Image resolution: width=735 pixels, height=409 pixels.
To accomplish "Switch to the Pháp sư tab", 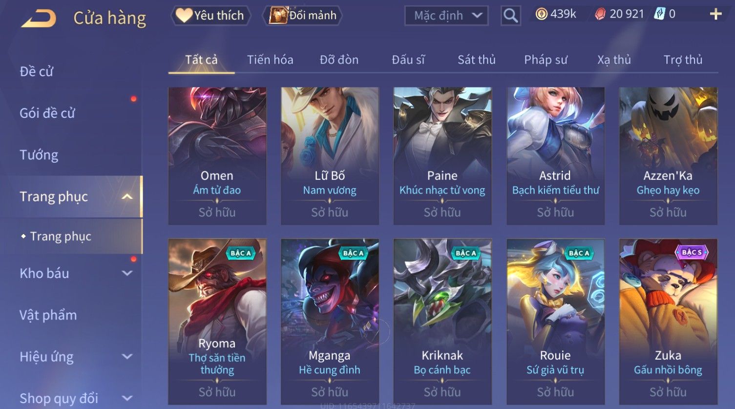I will pos(546,60).
